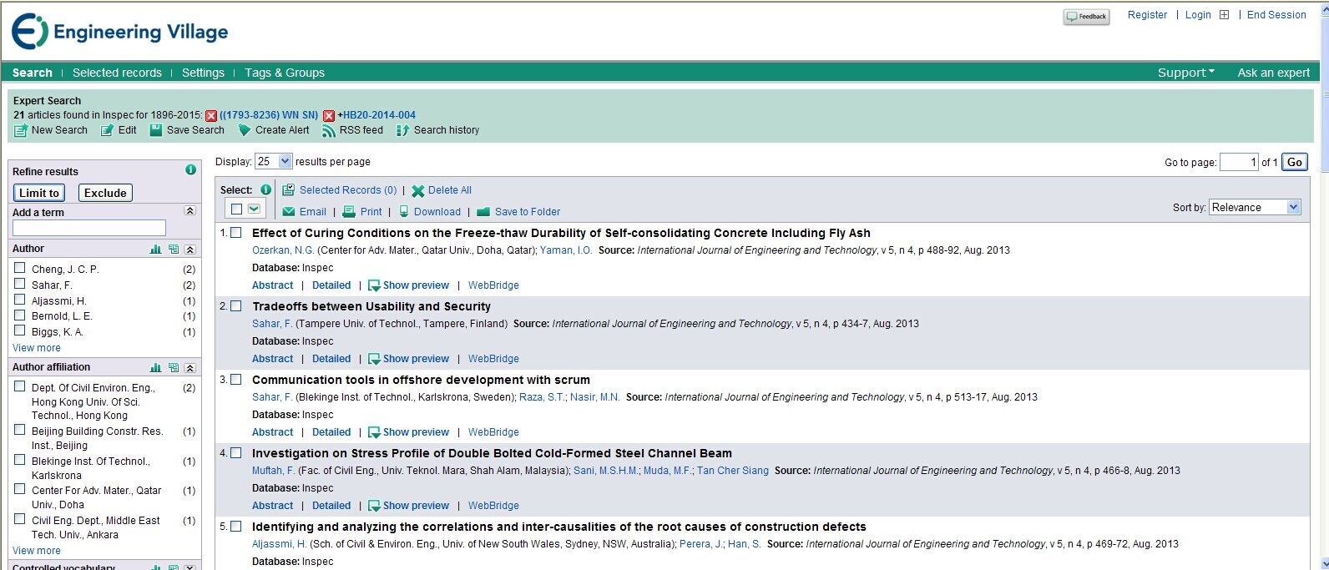Open the Sort by Relevance dropdown
The height and width of the screenshot is (570, 1329).
tap(1255, 207)
